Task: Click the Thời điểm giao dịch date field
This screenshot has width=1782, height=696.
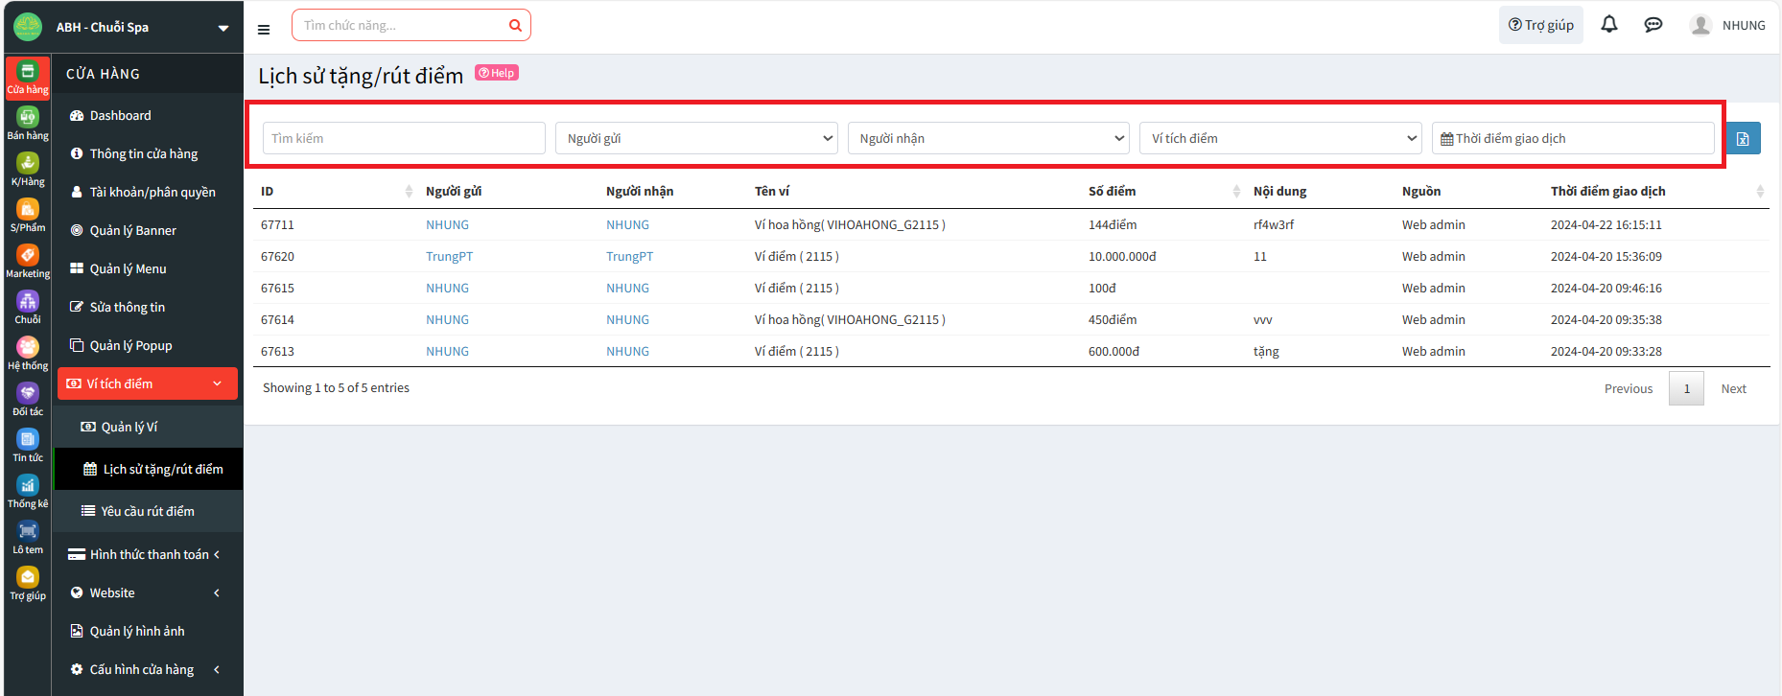Action: [x=1573, y=138]
